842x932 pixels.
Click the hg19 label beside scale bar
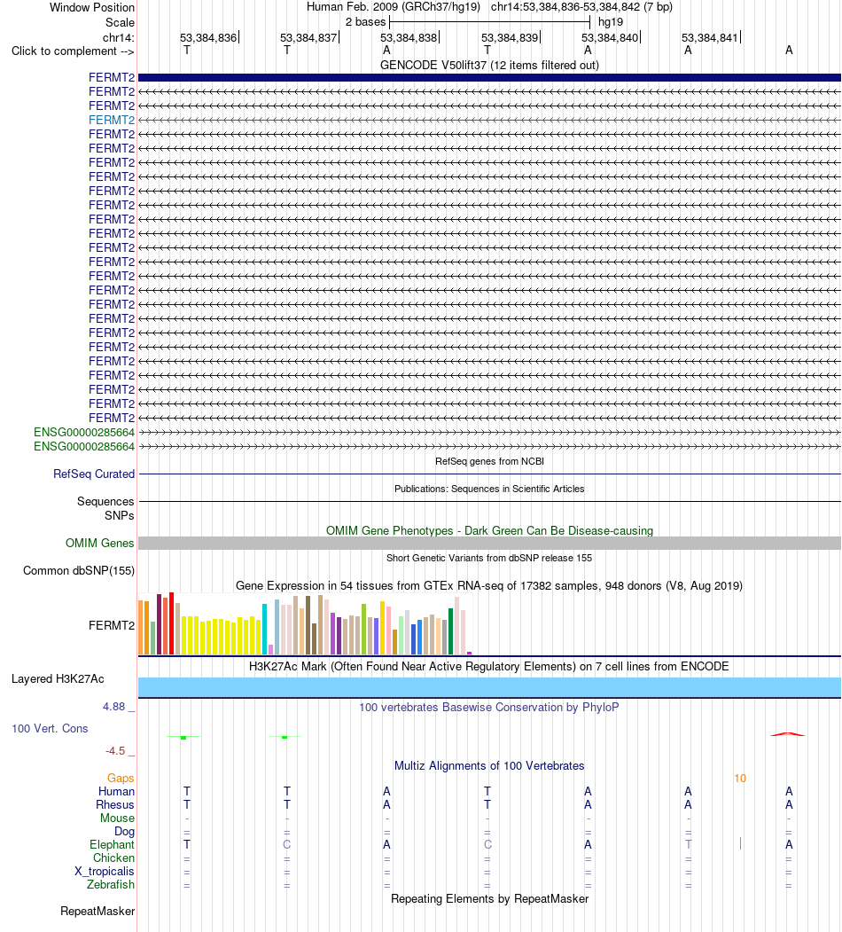pos(611,22)
